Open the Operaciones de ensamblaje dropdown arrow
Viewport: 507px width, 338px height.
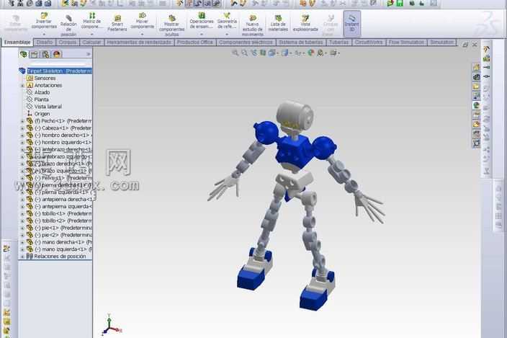pos(202,34)
